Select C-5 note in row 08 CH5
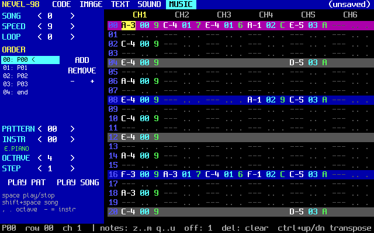 tap(296, 100)
